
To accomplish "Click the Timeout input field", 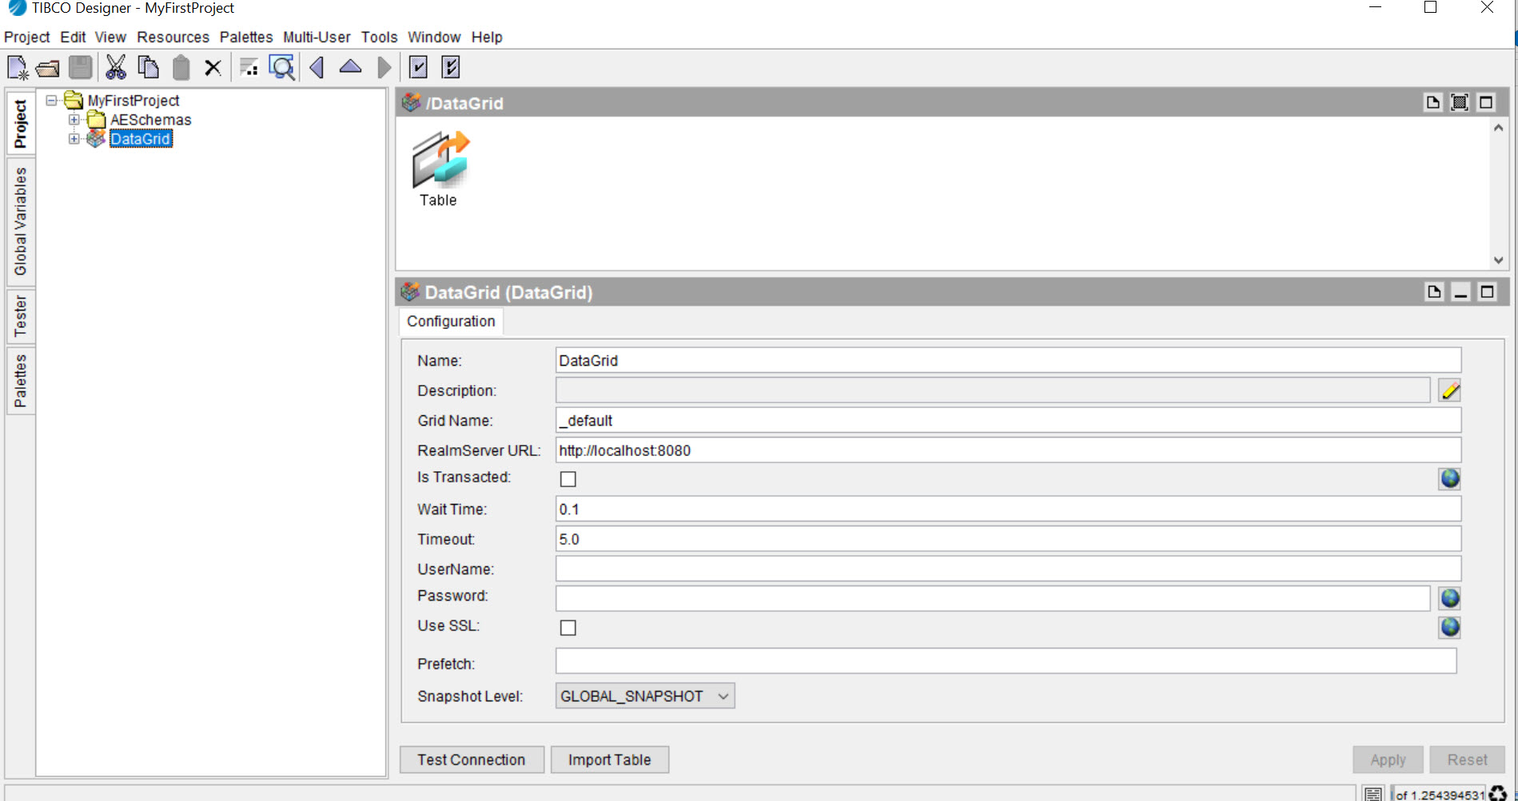I will (1008, 539).
